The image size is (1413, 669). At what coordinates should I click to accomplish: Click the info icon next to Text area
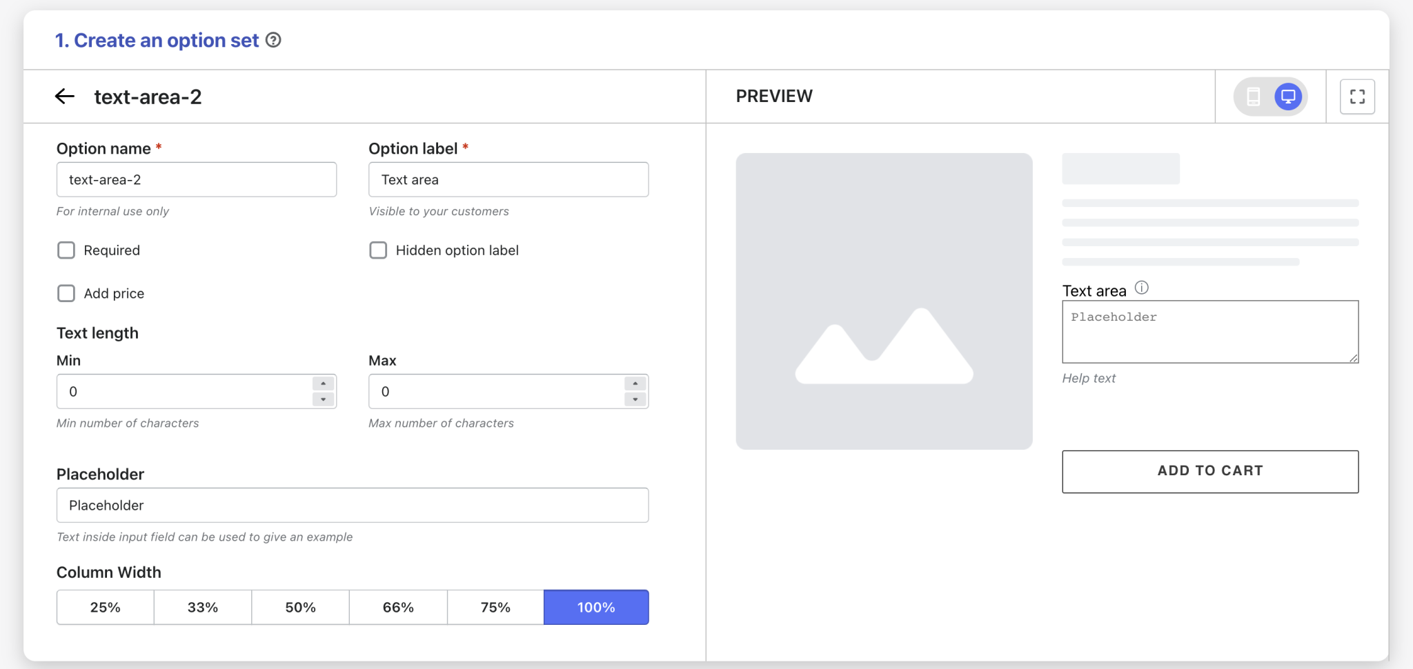coord(1142,288)
